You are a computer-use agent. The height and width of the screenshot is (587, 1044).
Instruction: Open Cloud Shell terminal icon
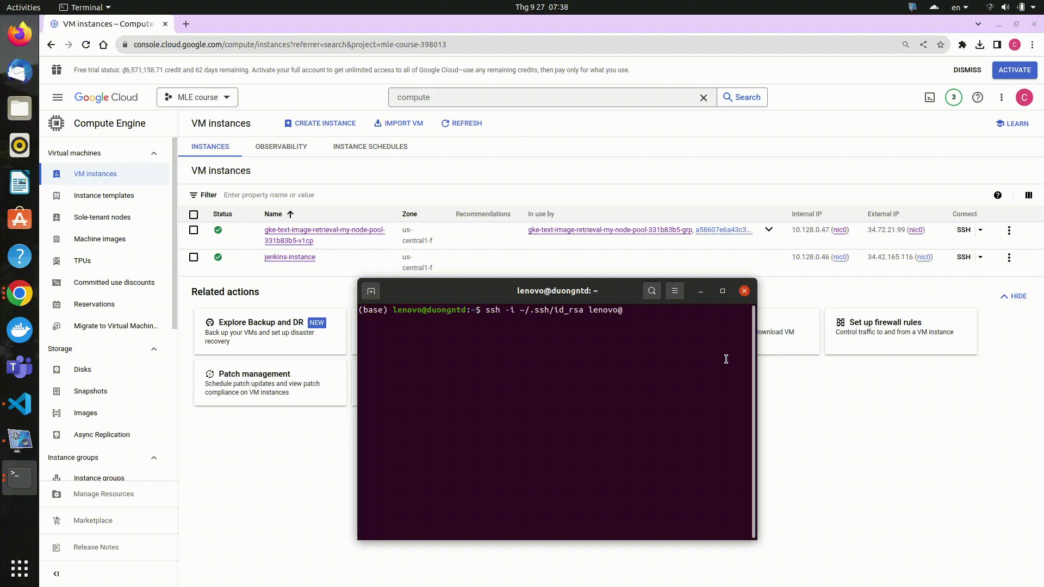tap(930, 97)
